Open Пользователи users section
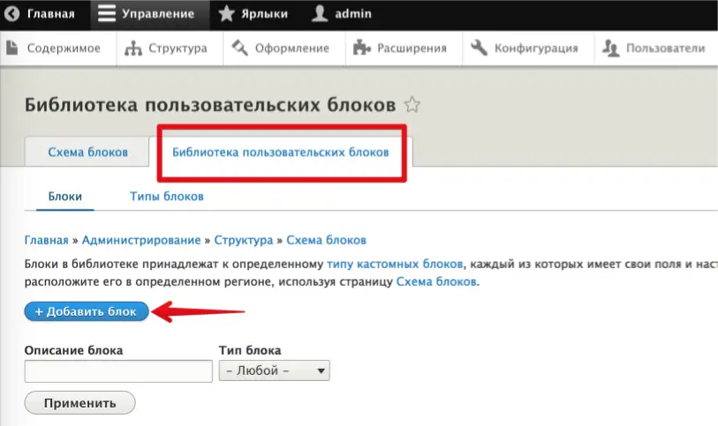The image size is (718, 426). [654, 49]
